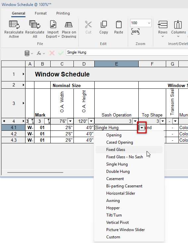
Task: Click the formula bar showing Single Hung
Action: [x=127, y=52]
